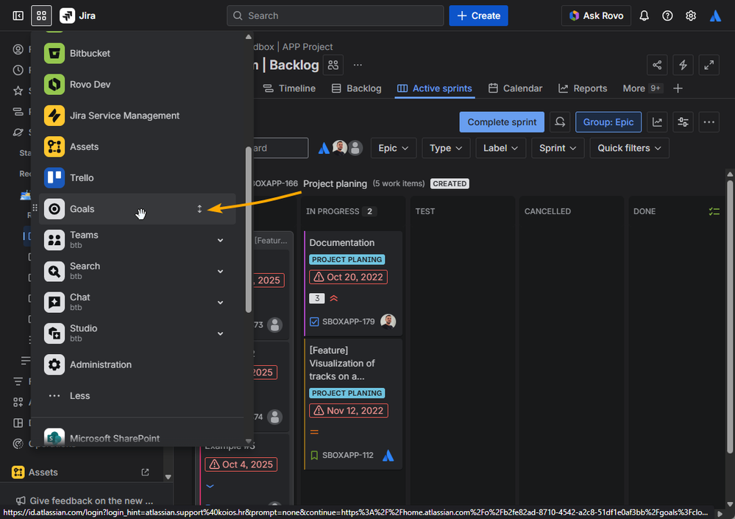Open Reports tab

pyautogui.click(x=583, y=88)
